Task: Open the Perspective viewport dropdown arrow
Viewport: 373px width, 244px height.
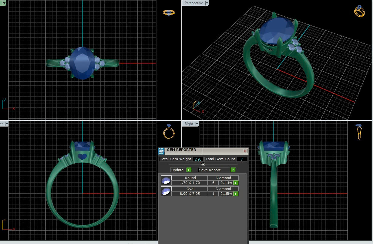Action: coord(207,3)
